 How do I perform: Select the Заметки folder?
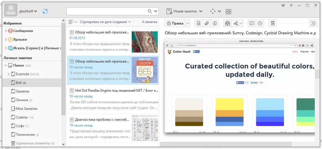32,91
